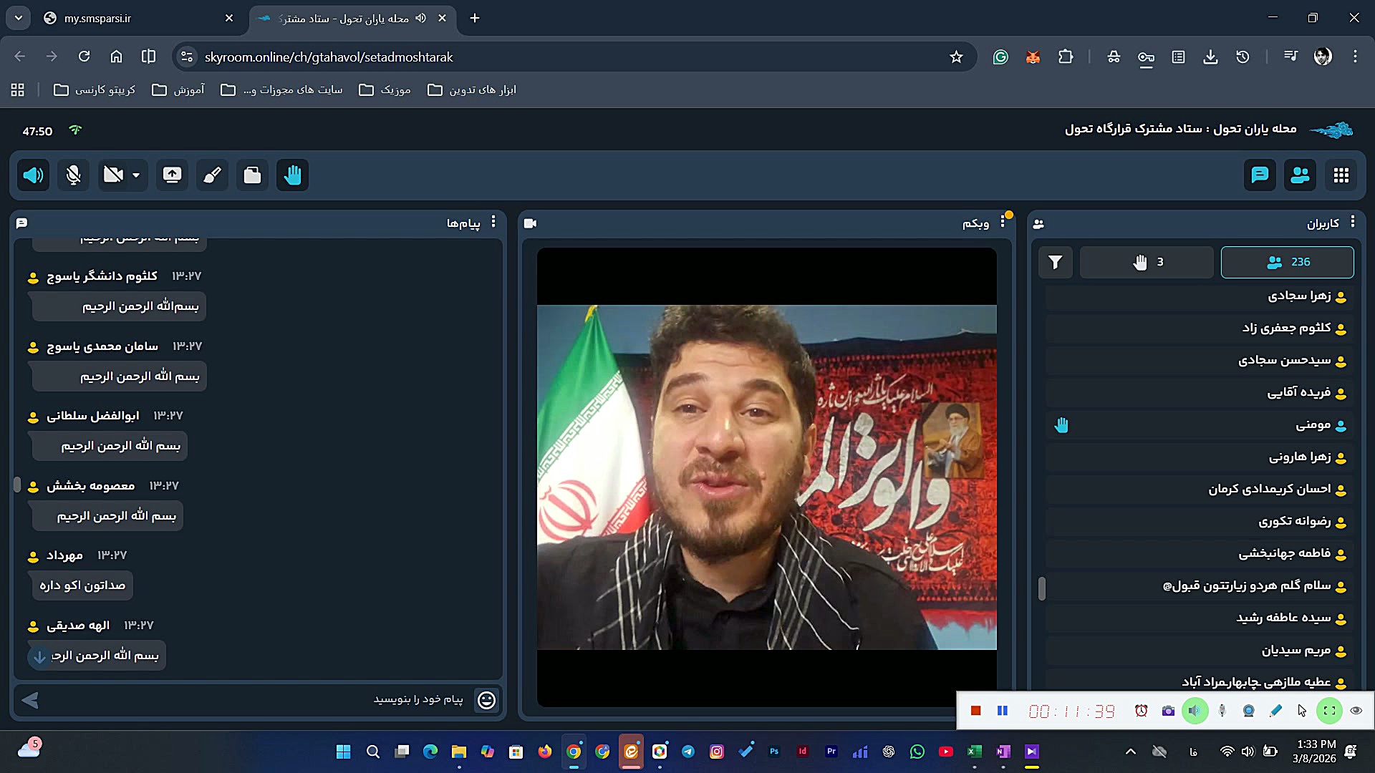Select user رضوانه تکوری
This screenshot has width=1375, height=773.
pyautogui.click(x=1199, y=522)
